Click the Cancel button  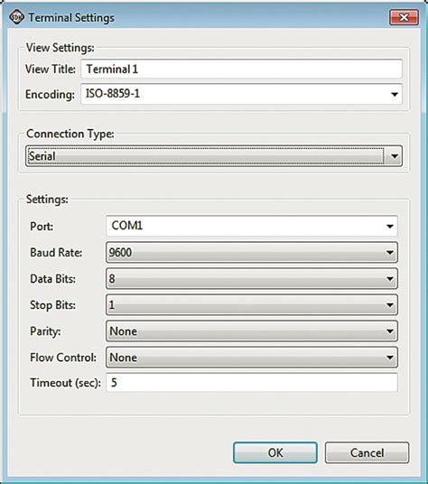pos(367,452)
